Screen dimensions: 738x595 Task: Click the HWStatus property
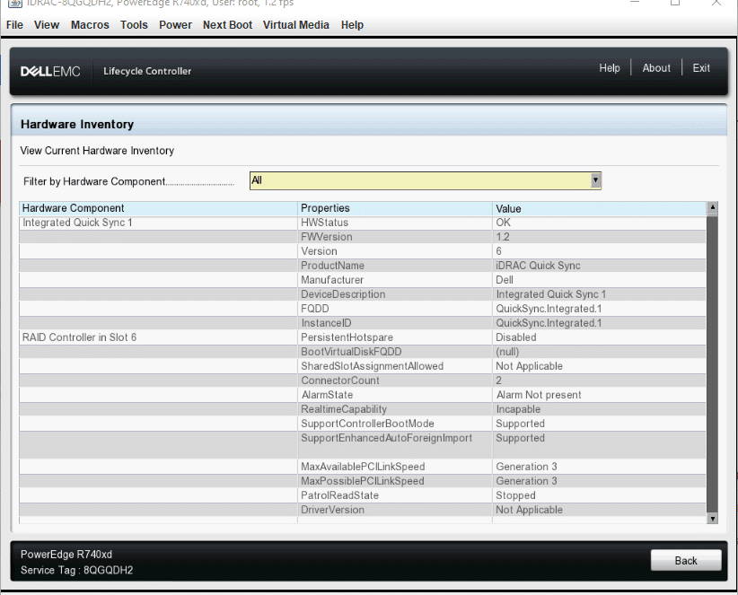(325, 223)
